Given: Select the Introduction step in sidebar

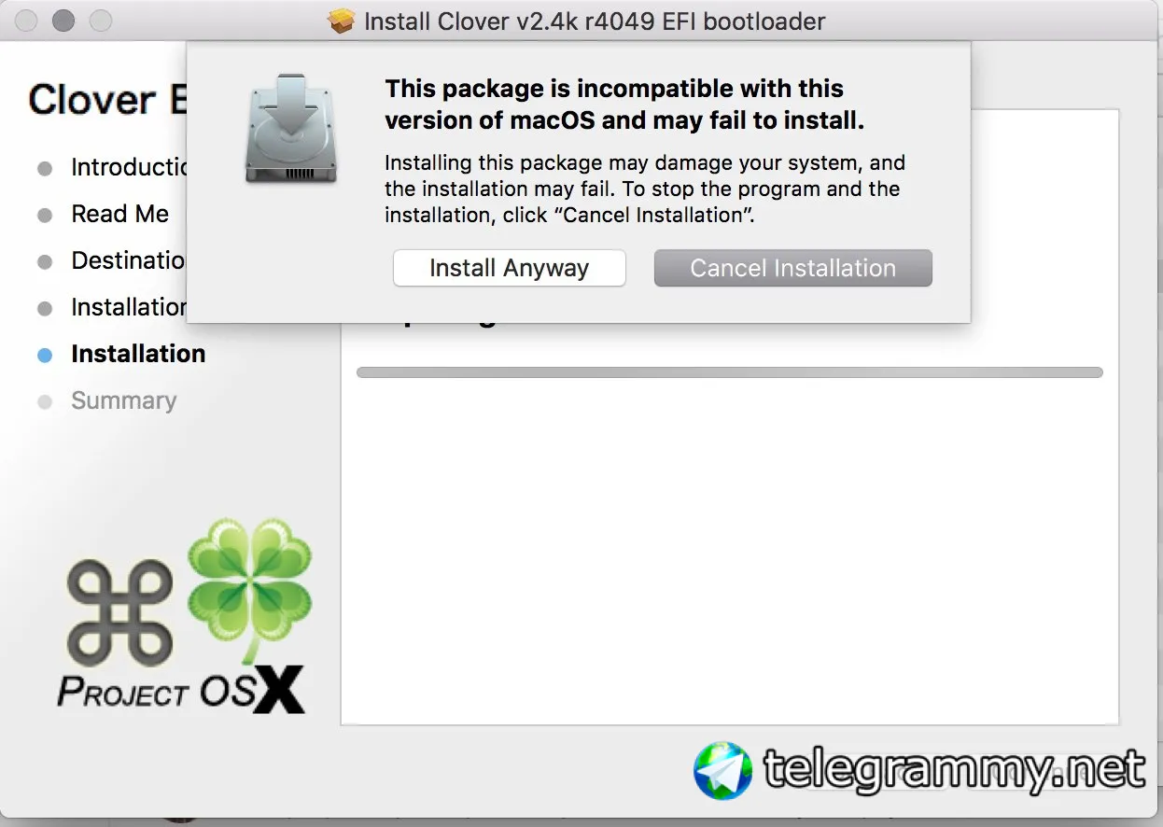Looking at the screenshot, I should pos(129,167).
